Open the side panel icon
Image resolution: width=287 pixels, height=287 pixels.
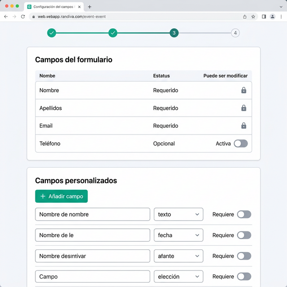tap(264, 17)
